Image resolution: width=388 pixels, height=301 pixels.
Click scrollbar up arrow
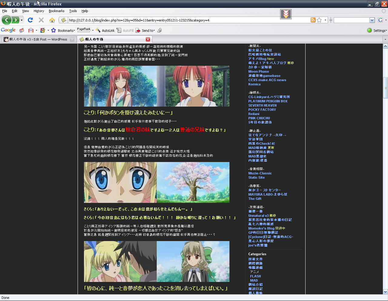386,46
